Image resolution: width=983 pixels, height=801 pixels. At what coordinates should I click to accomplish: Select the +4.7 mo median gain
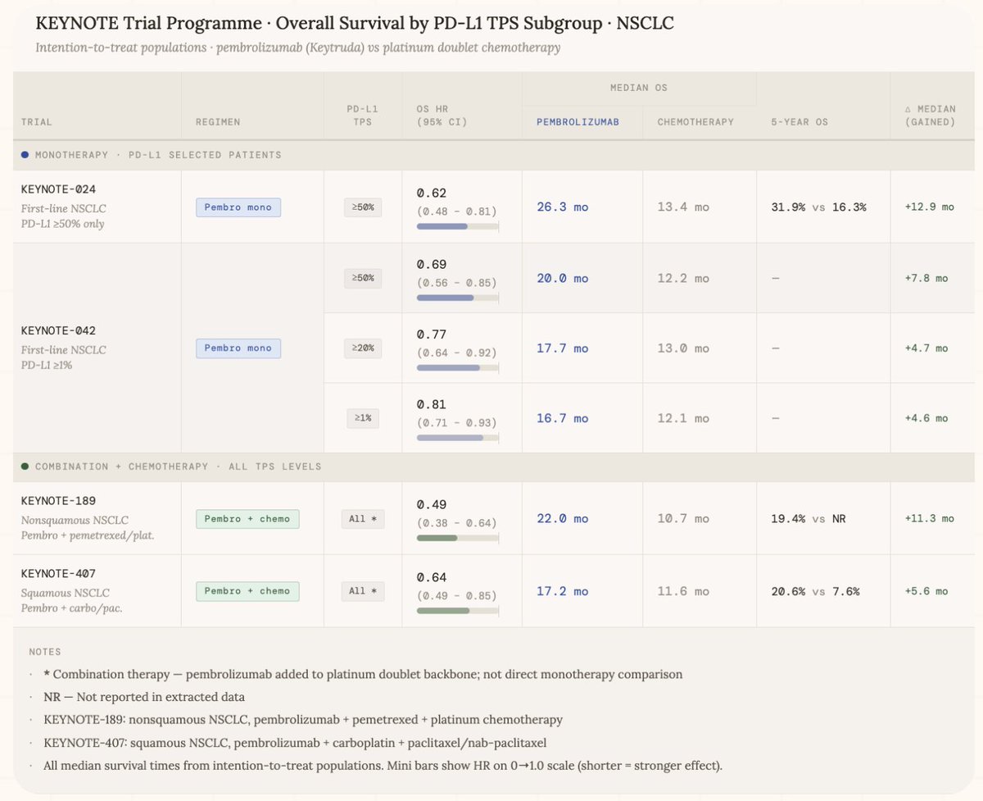click(x=926, y=348)
